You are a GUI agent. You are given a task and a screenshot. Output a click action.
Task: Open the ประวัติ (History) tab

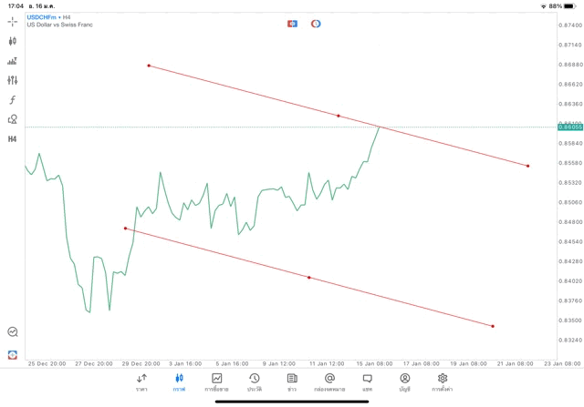click(x=255, y=382)
